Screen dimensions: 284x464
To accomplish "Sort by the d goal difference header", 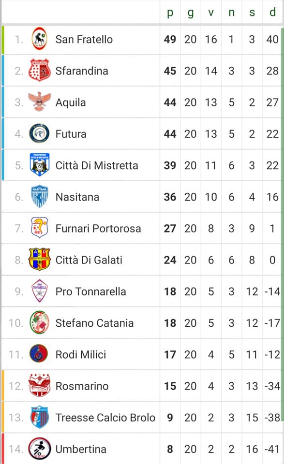I will (x=272, y=12).
